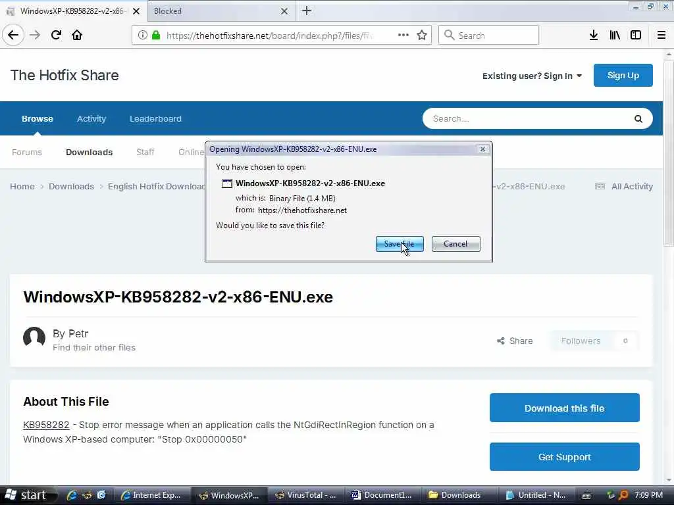Open the Leaderboard navigation tab

click(155, 119)
